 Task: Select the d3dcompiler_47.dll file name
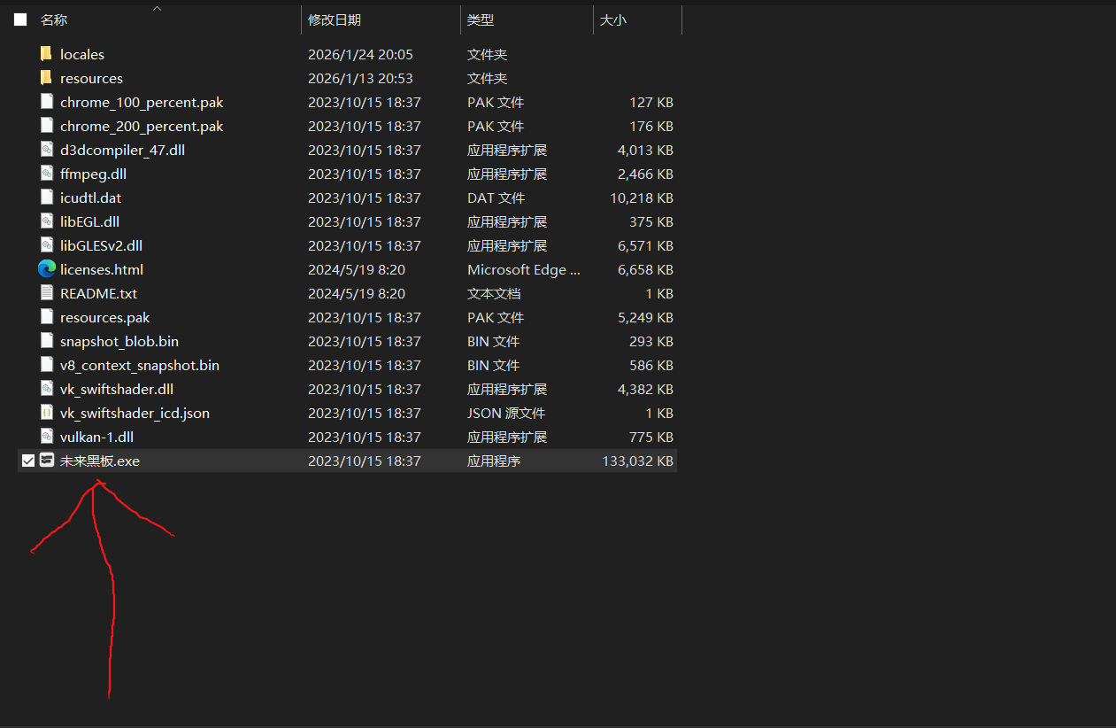tap(122, 150)
